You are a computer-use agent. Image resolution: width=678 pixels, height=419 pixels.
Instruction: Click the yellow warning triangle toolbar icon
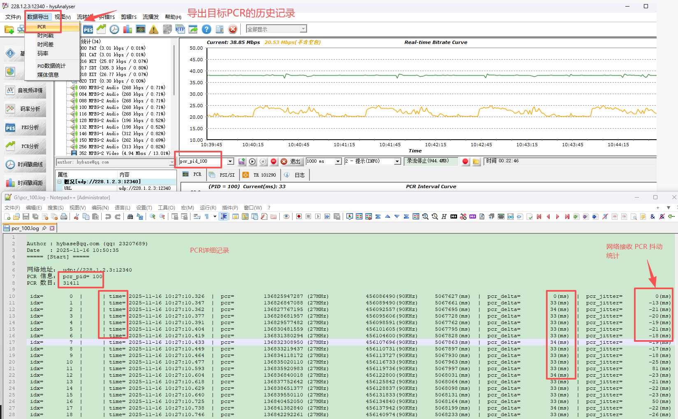coord(153,29)
